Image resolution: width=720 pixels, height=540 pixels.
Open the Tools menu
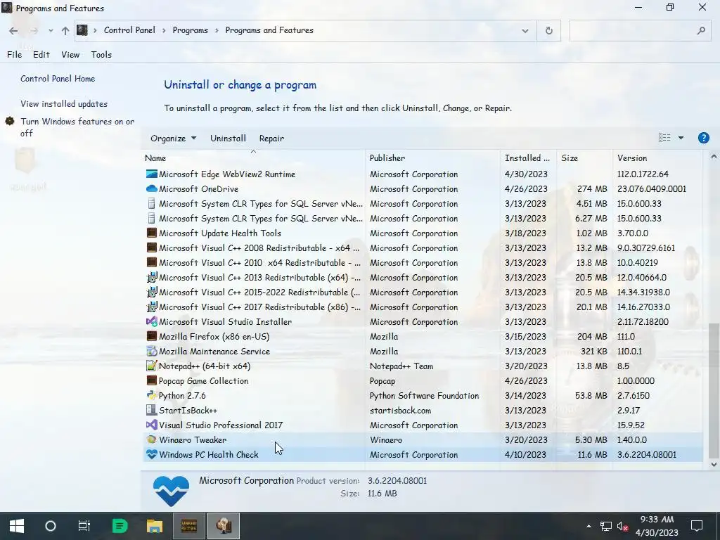(x=101, y=55)
